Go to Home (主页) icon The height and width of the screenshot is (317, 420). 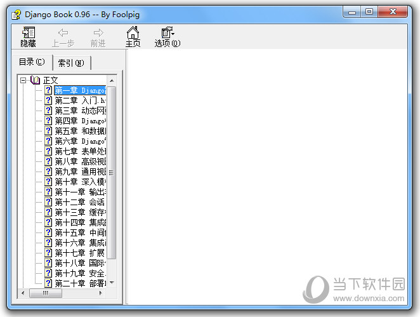tap(133, 33)
